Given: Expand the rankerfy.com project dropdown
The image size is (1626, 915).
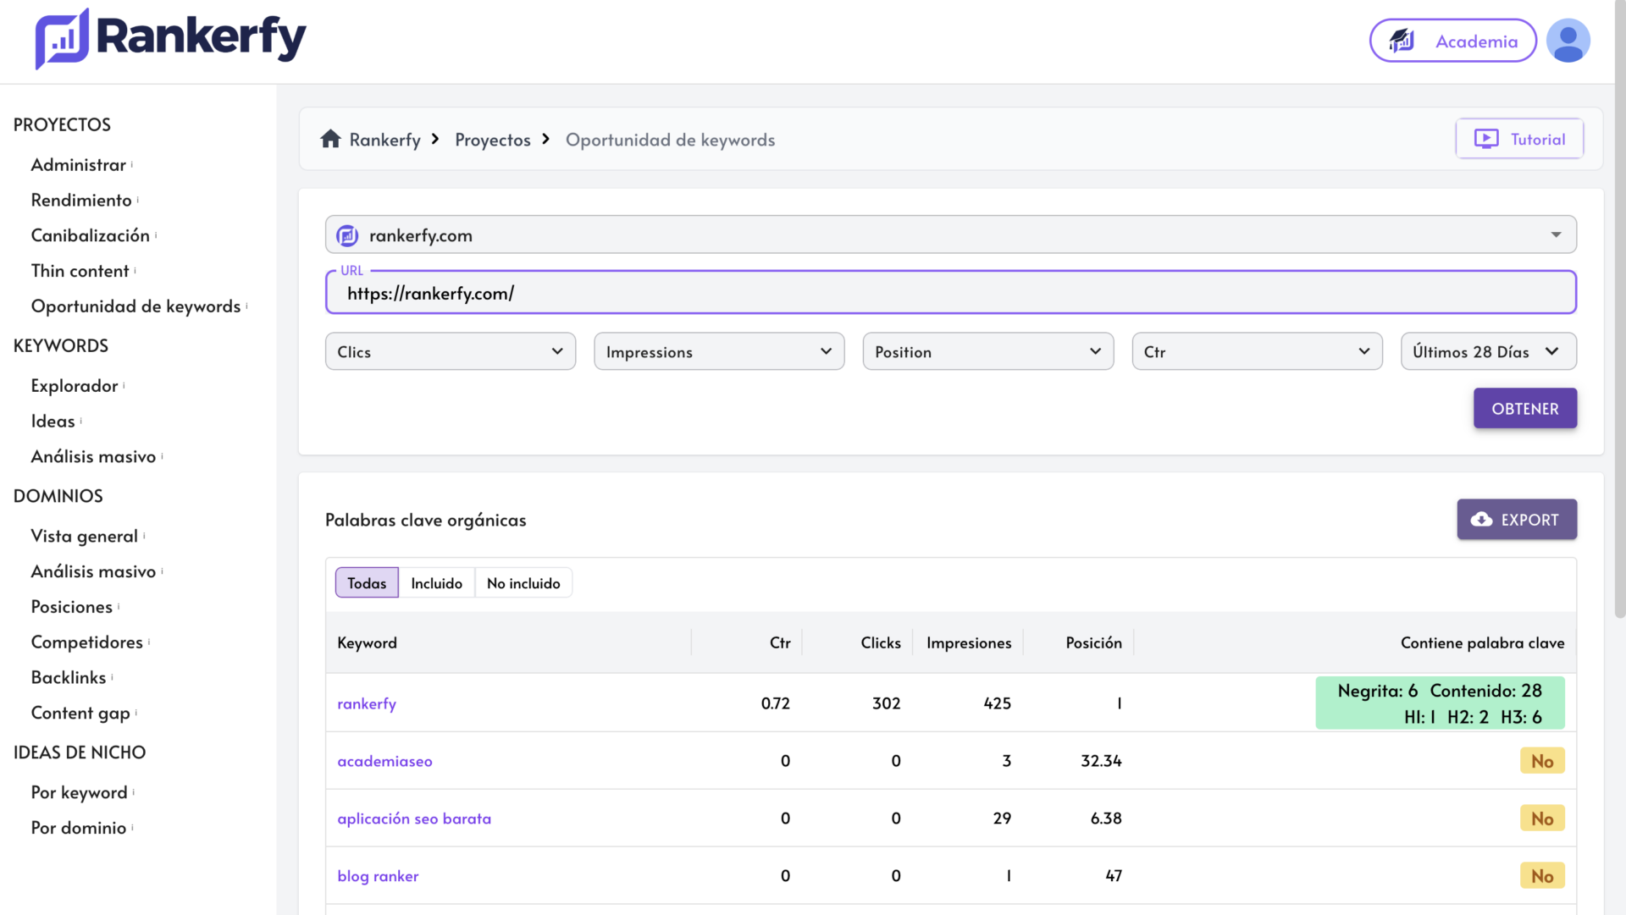Looking at the screenshot, I should tap(950, 234).
